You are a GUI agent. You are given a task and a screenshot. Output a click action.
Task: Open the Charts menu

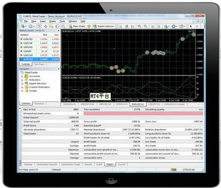(x=52, y=21)
